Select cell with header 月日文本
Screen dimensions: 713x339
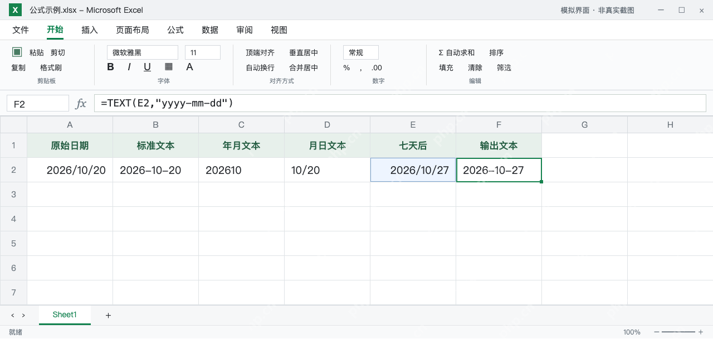pos(327,146)
